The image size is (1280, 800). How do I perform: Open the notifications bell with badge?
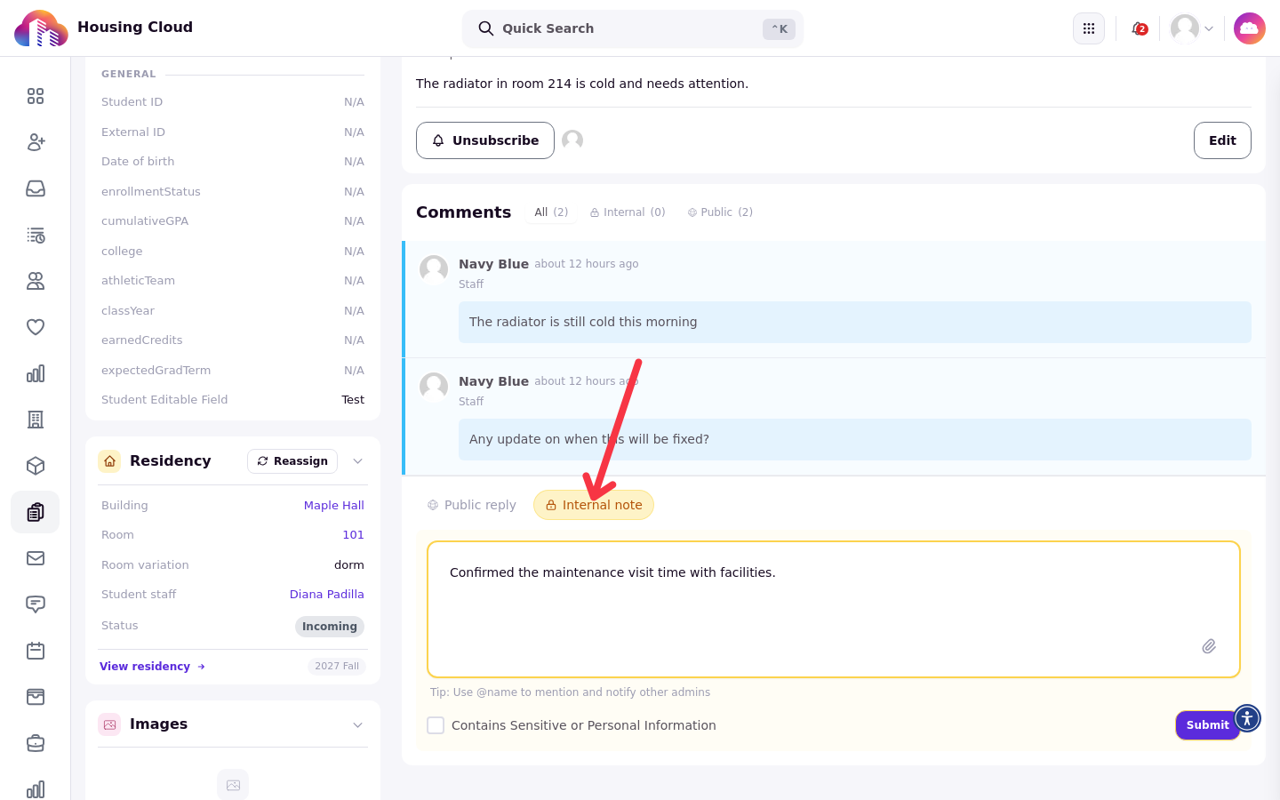point(1139,28)
